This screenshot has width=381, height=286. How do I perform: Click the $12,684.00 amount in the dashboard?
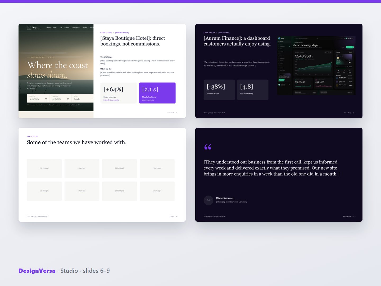coord(300,82)
